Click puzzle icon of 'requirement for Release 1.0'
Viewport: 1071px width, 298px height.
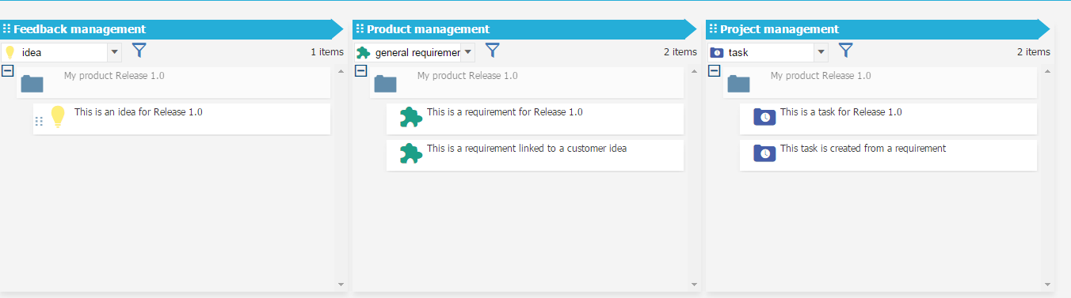tap(410, 117)
